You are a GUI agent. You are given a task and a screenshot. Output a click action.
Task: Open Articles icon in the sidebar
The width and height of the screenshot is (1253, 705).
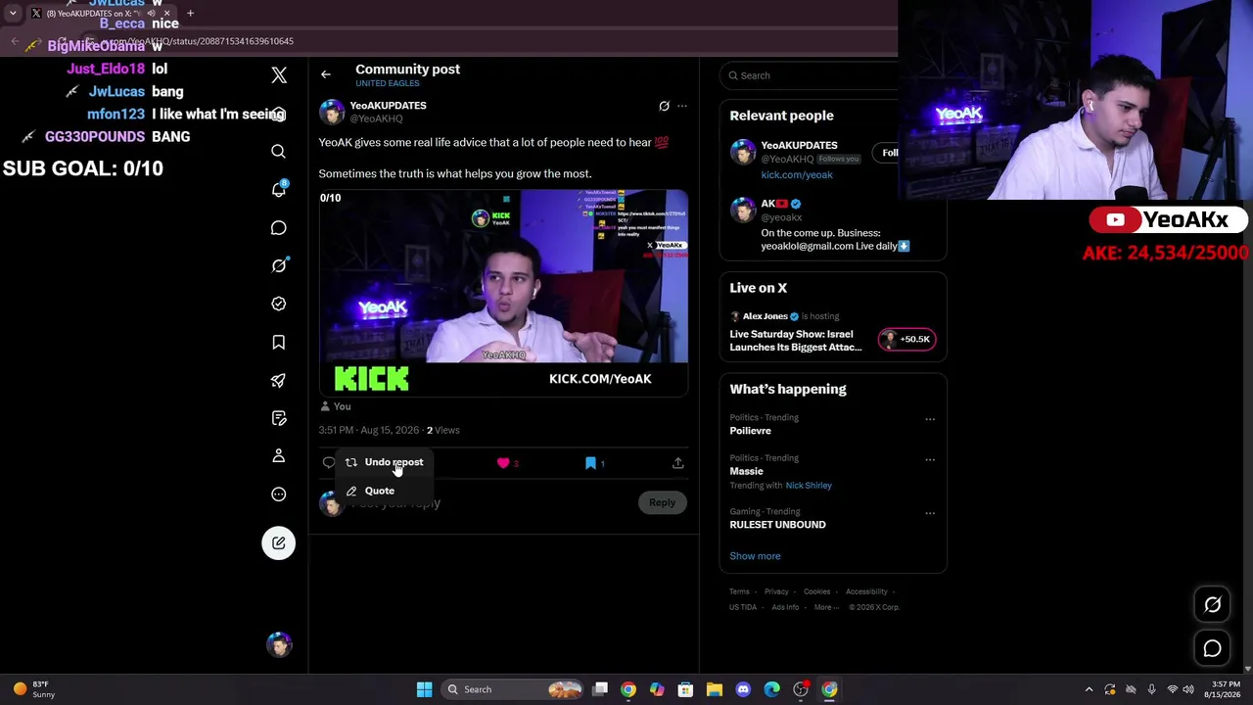point(279,418)
